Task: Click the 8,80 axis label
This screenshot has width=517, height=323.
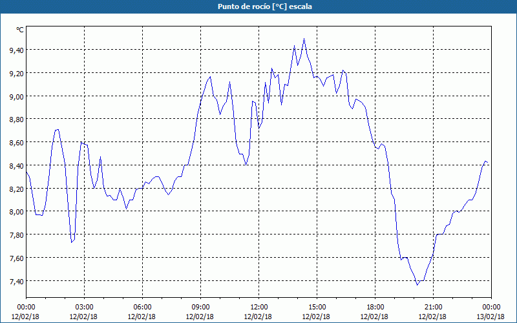Action: click(x=16, y=120)
